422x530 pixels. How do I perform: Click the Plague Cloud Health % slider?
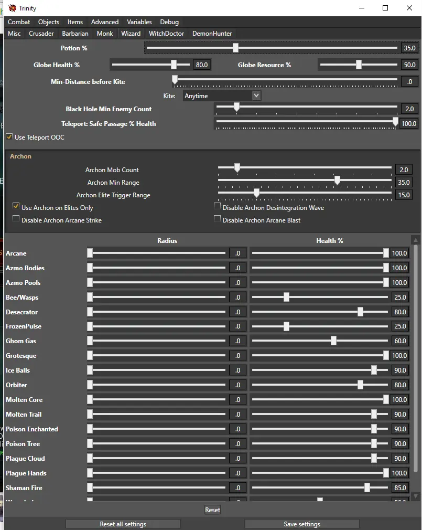click(x=320, y=458)
